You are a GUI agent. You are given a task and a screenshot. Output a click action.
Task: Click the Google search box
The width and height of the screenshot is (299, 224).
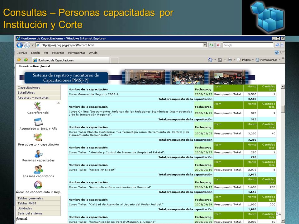tap(248, 45)
